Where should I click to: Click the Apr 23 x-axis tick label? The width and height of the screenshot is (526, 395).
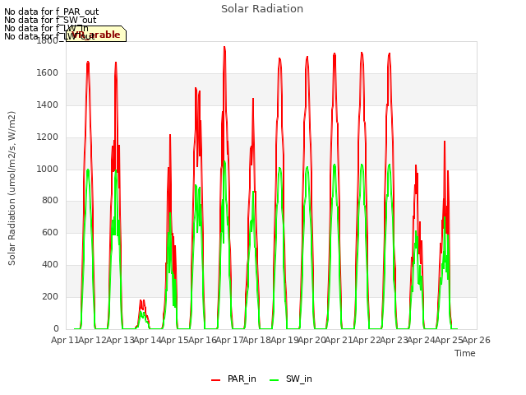click(x=394, y=340)
